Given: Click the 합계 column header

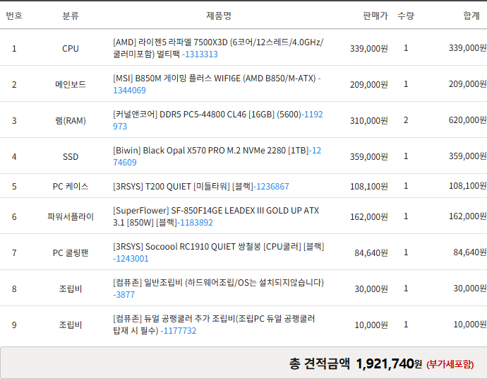Looking at the screenshot, I should click(x=471, y=16).
